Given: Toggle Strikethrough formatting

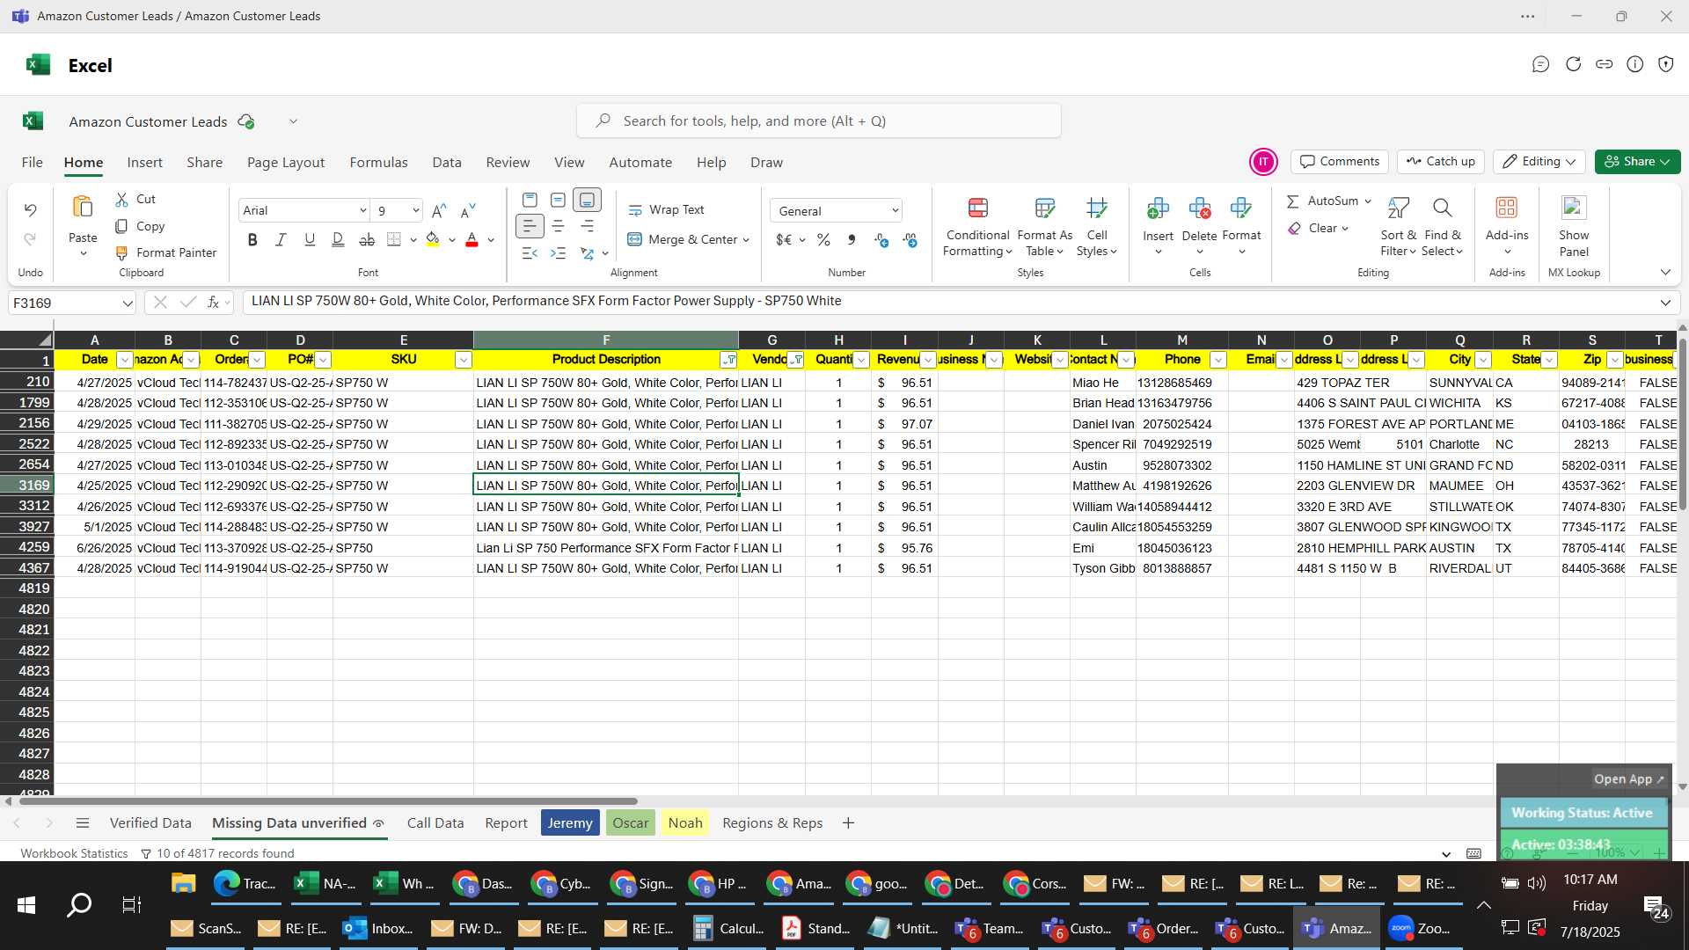Looking at the screenshot, I should pos(367,239).
